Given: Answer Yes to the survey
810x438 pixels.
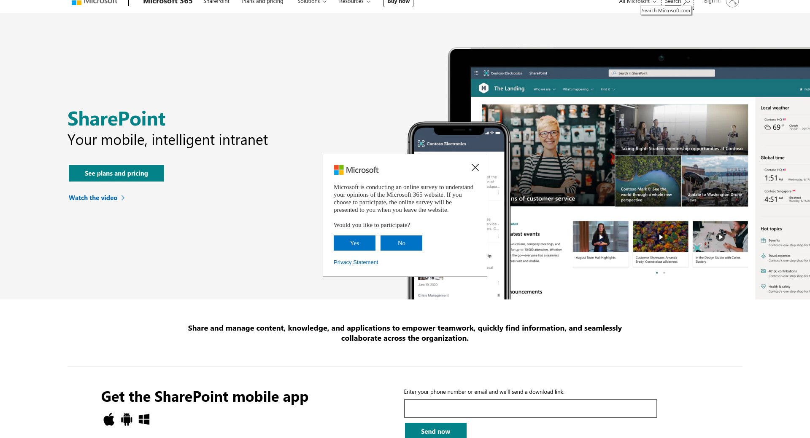Looking at the screenshot, I should pyautogui.click(x=354, y=243).
